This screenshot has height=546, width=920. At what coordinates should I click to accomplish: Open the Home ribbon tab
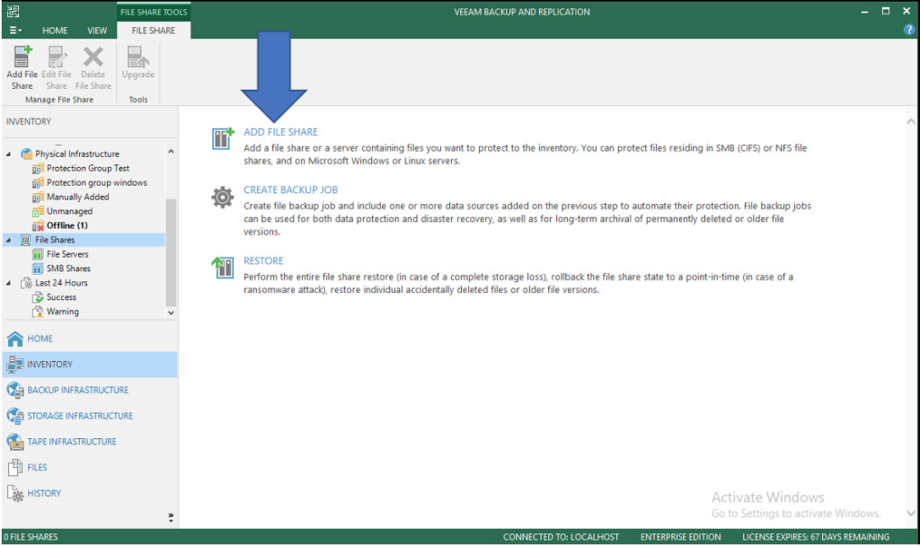pos(55,31)
